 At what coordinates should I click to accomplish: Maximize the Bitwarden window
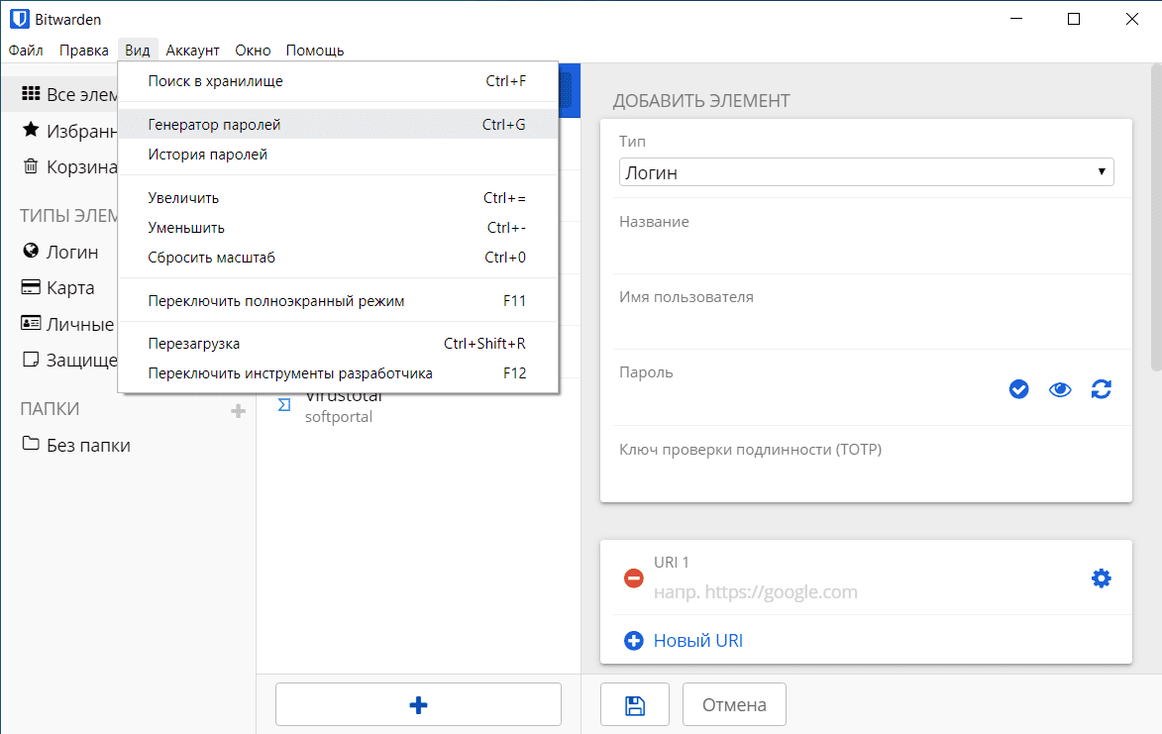(1074, 19)
